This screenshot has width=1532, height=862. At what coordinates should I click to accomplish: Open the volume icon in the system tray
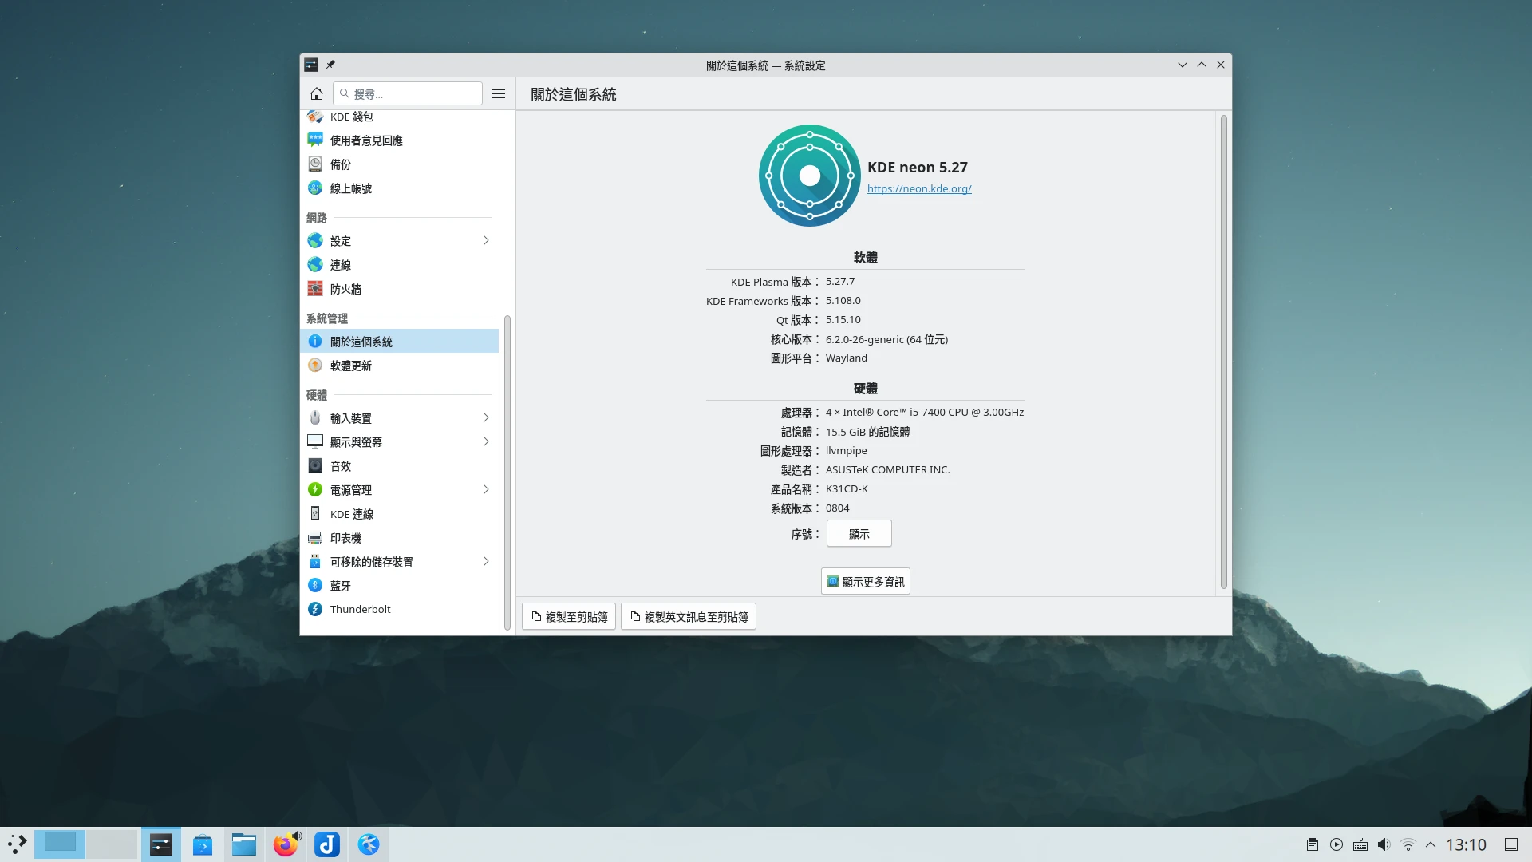coord(1384,844)
